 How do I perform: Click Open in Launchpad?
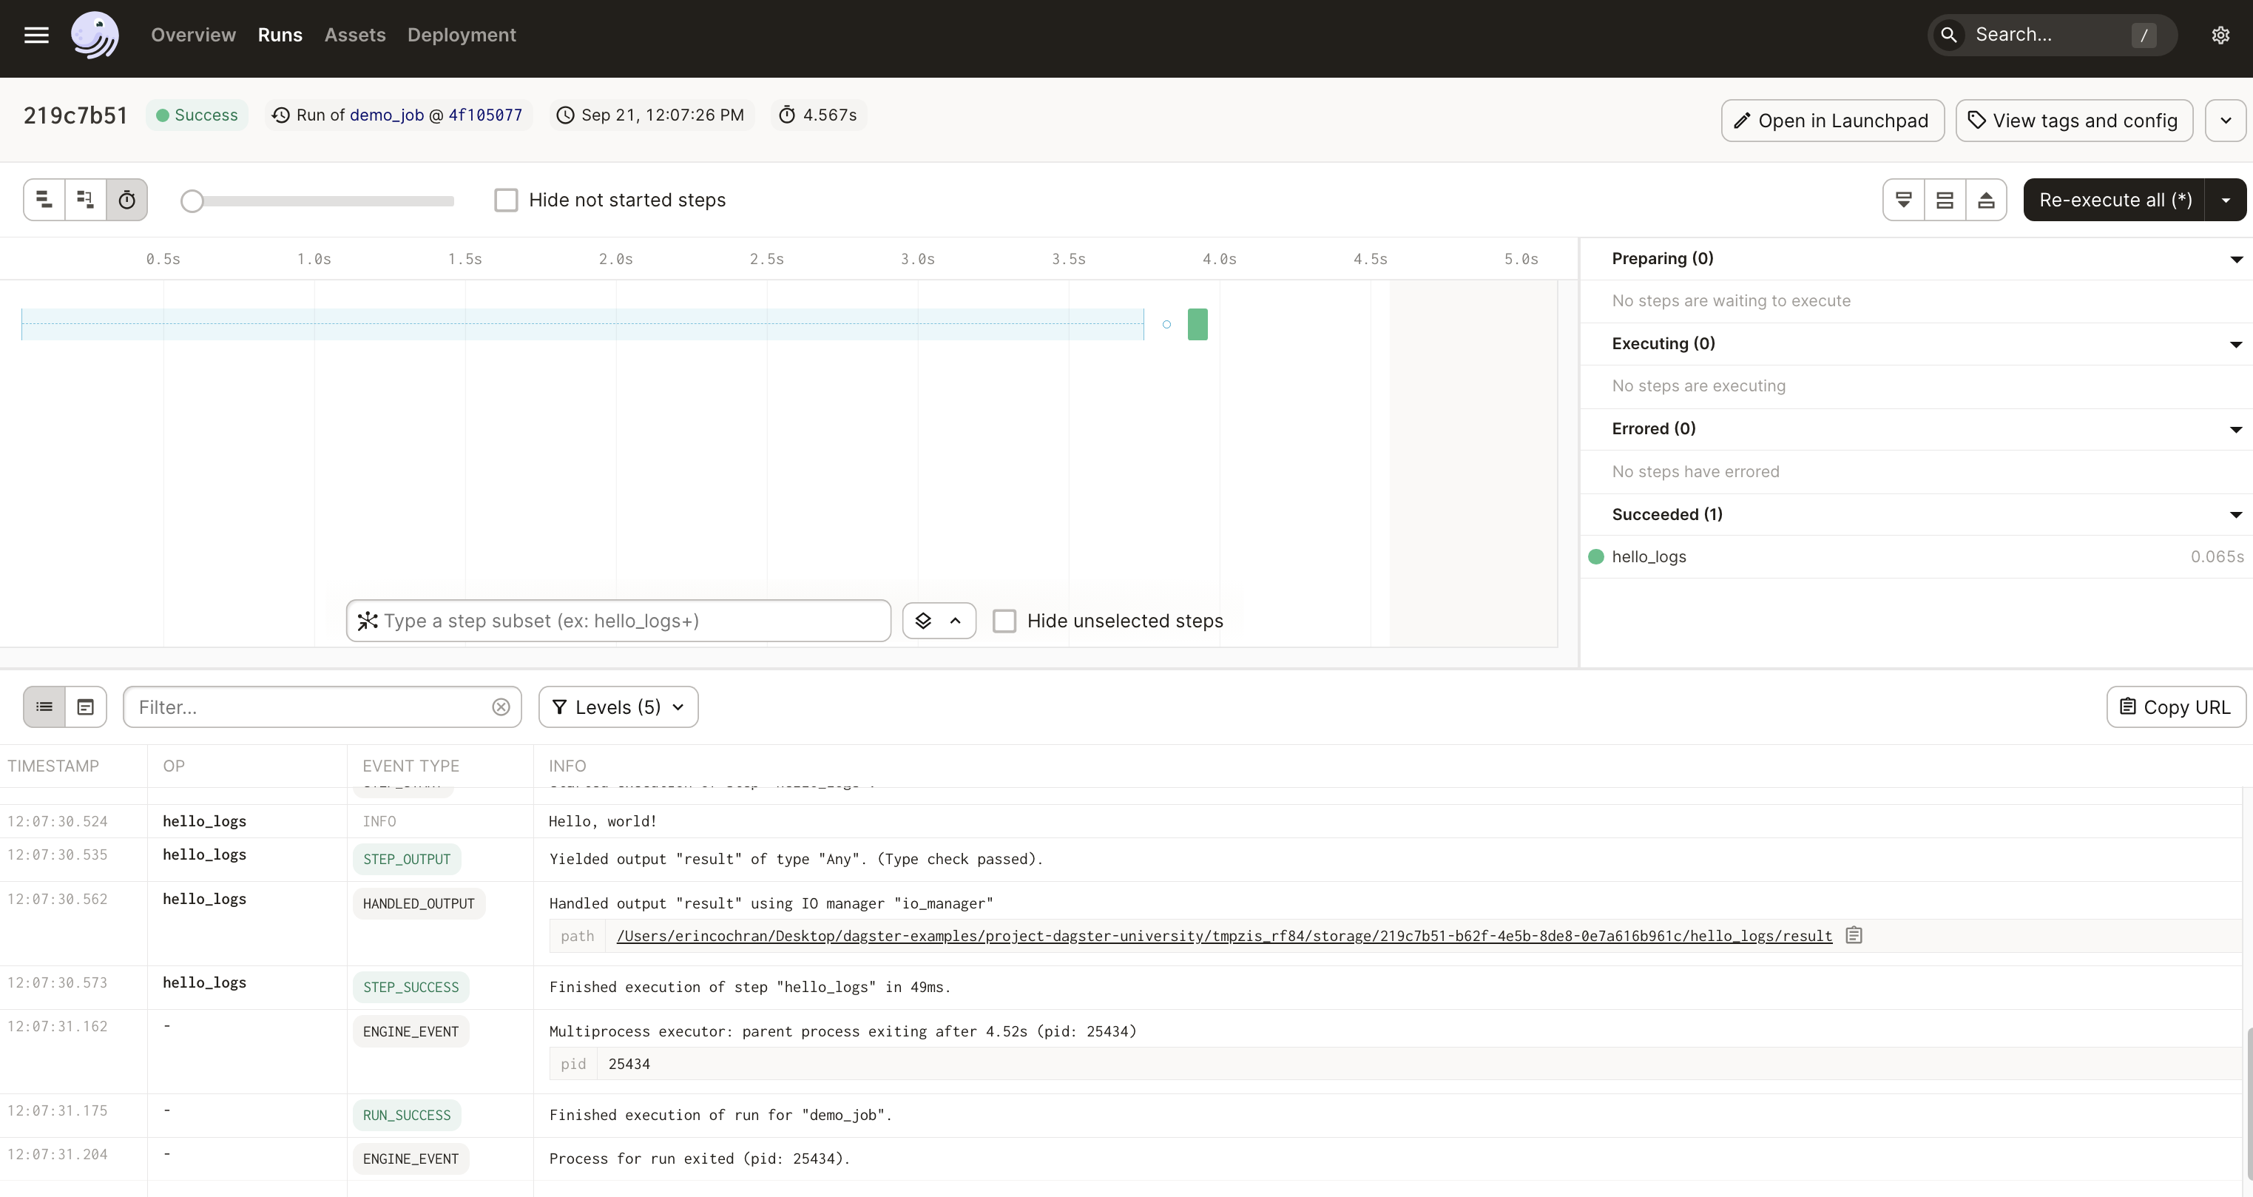[x=1831, y=121]
